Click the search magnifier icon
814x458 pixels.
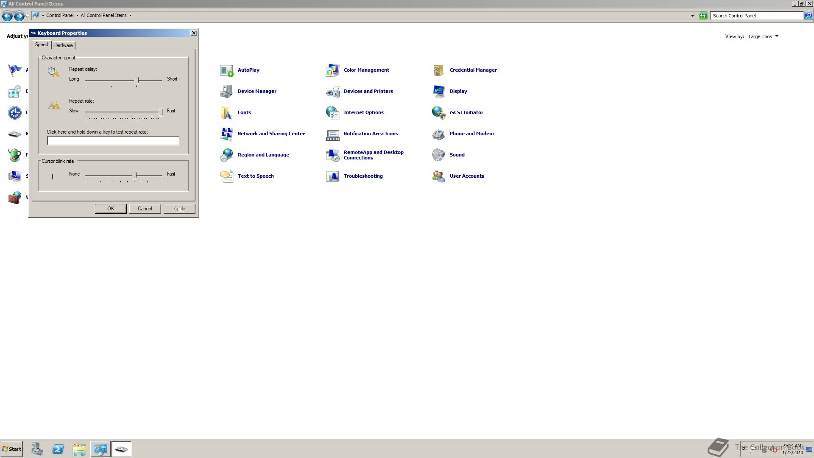pyautogui.click(x=808, y=16)
